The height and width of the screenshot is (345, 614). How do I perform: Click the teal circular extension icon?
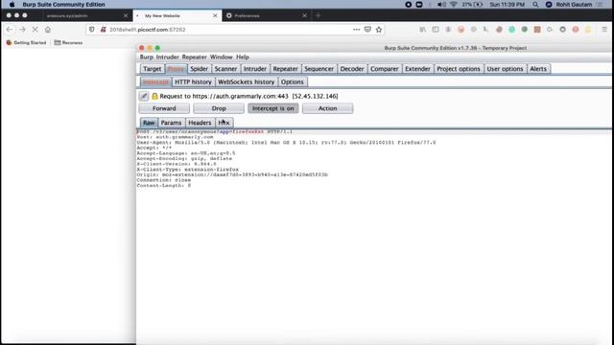511,30
